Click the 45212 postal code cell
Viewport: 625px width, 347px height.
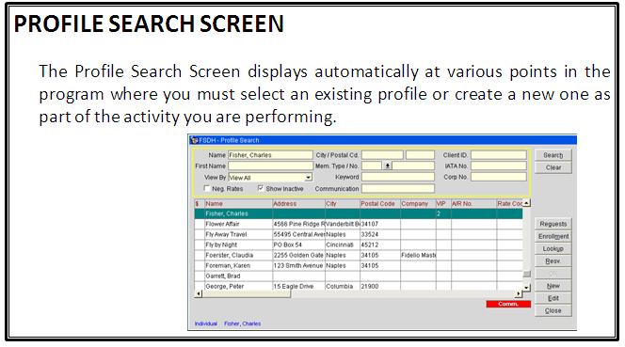380,244
